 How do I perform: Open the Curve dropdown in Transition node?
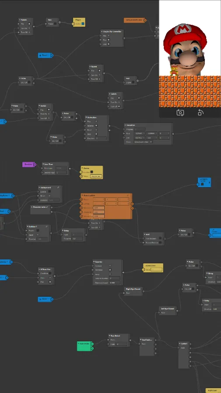143,142
